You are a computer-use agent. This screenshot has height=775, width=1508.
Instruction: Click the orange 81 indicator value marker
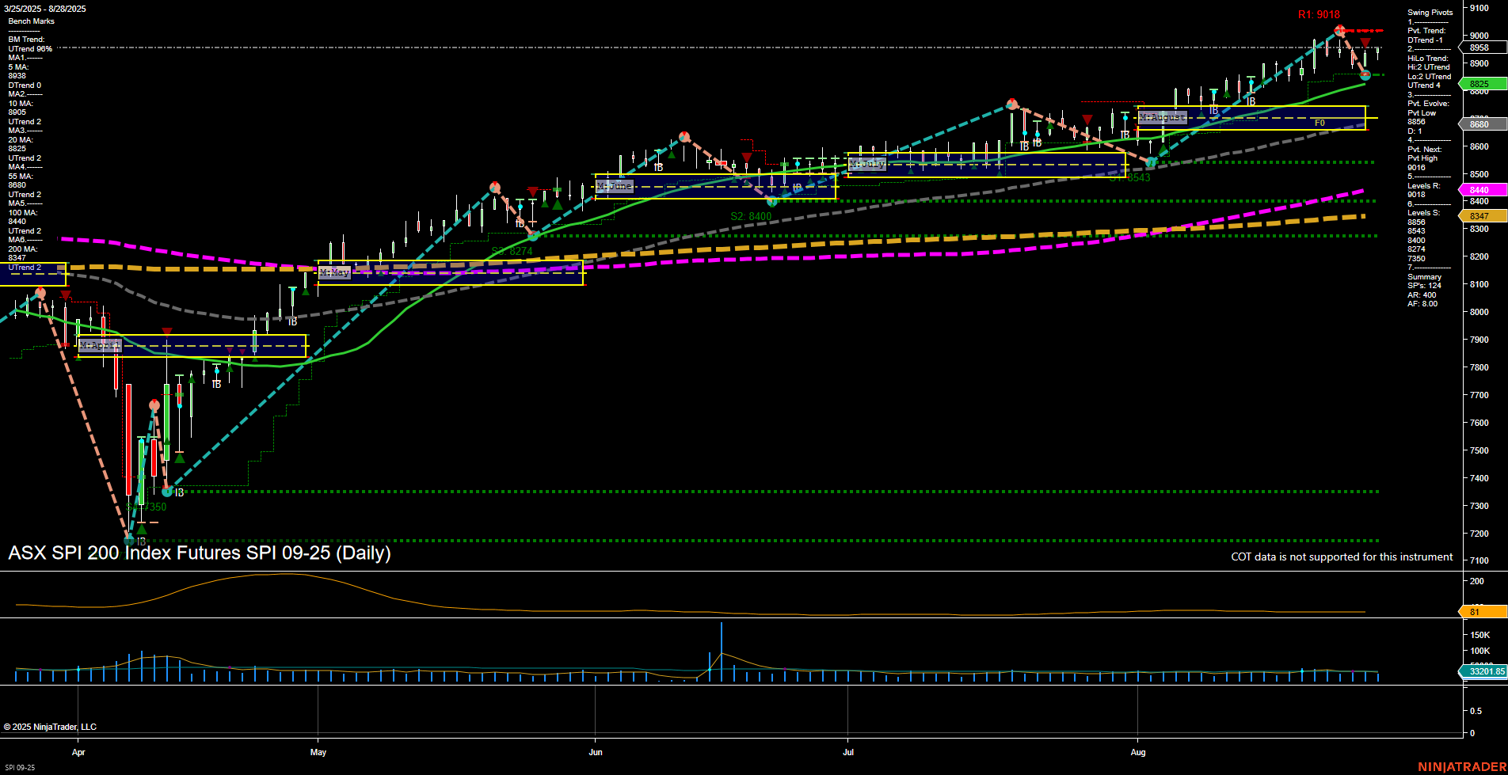[1483, 612]
